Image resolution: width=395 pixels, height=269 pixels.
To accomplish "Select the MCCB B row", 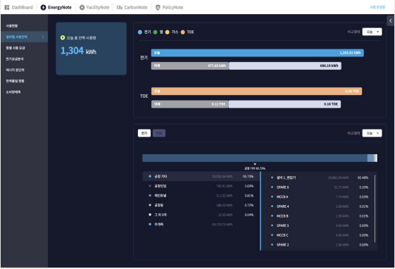I will [x=320, y=216].
